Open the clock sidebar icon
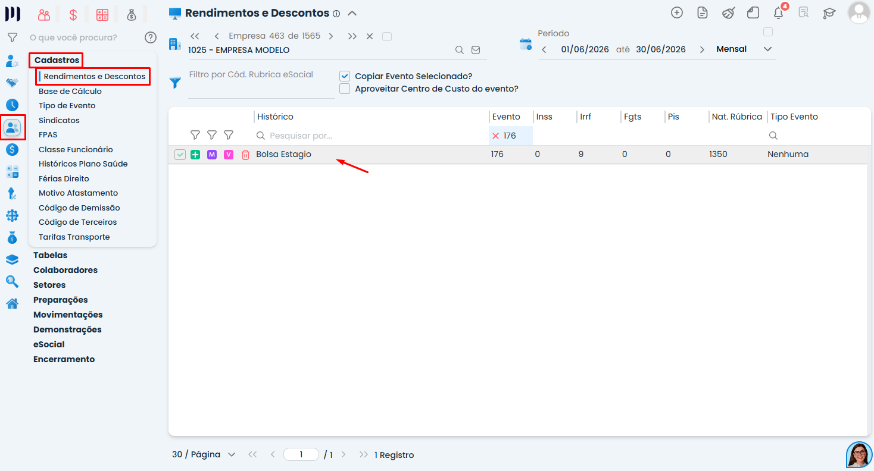874x471 pixels. click(12, 105)
